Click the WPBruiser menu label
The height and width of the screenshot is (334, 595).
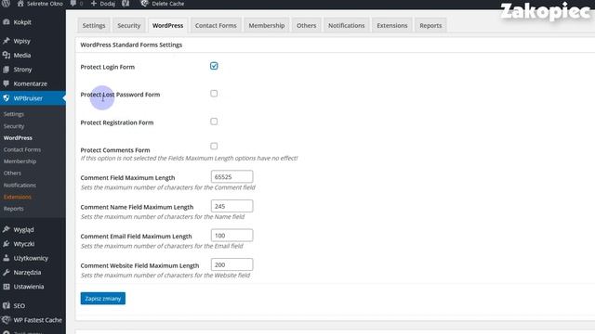point(28,98)
